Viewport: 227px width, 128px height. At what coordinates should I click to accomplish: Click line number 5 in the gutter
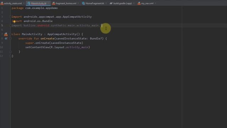[2, 26]
